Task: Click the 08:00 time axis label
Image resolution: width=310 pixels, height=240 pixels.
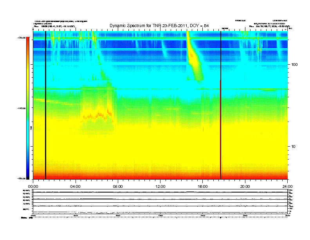Action: (x=118, y=187)
